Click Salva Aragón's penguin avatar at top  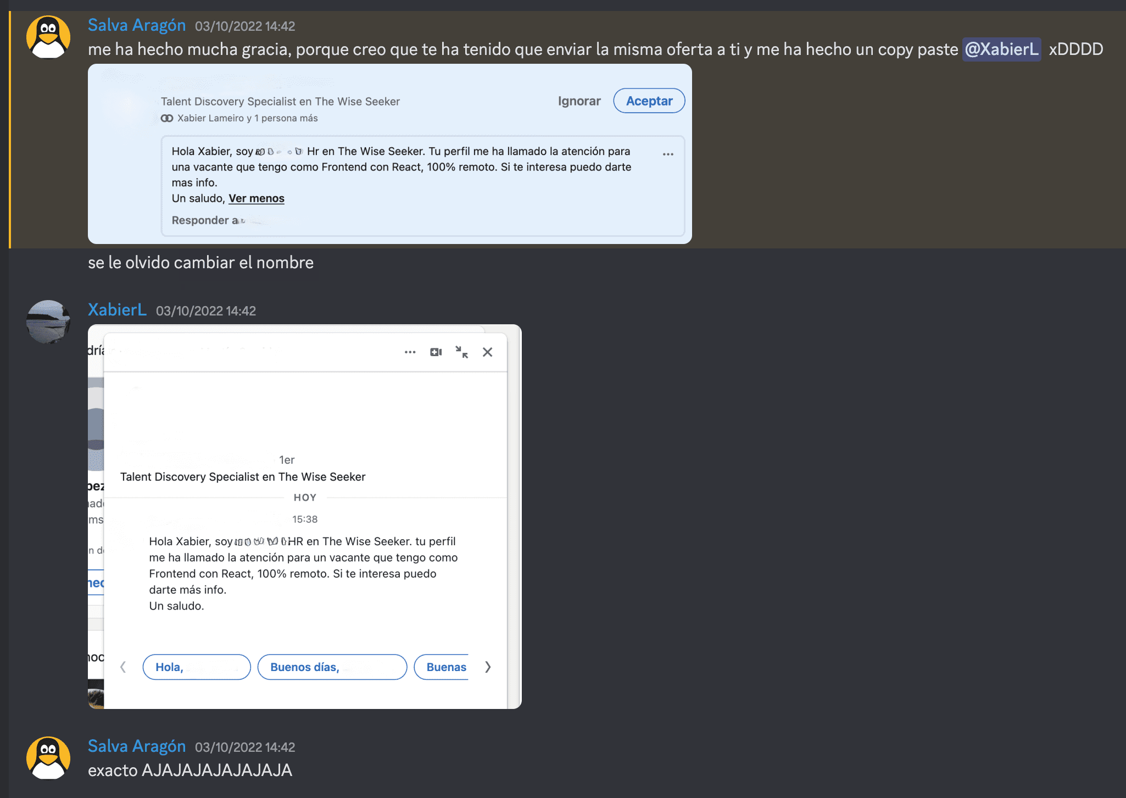48,37
